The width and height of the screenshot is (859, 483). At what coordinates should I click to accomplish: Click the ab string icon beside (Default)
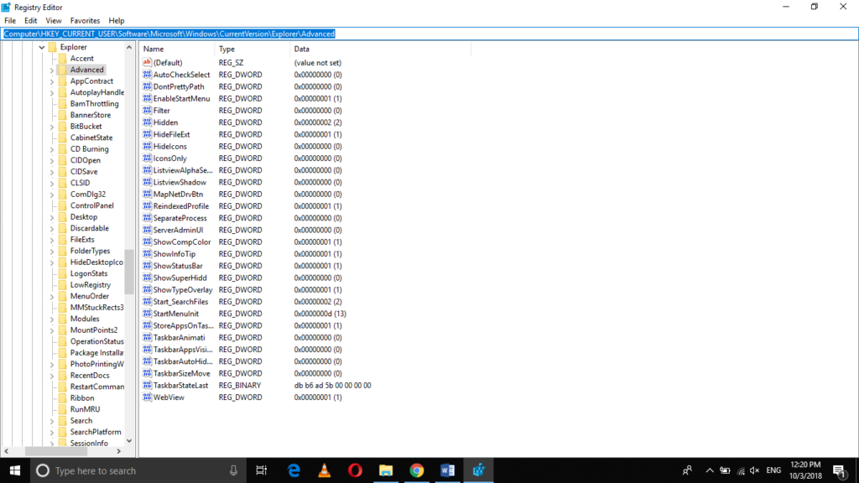148,62
